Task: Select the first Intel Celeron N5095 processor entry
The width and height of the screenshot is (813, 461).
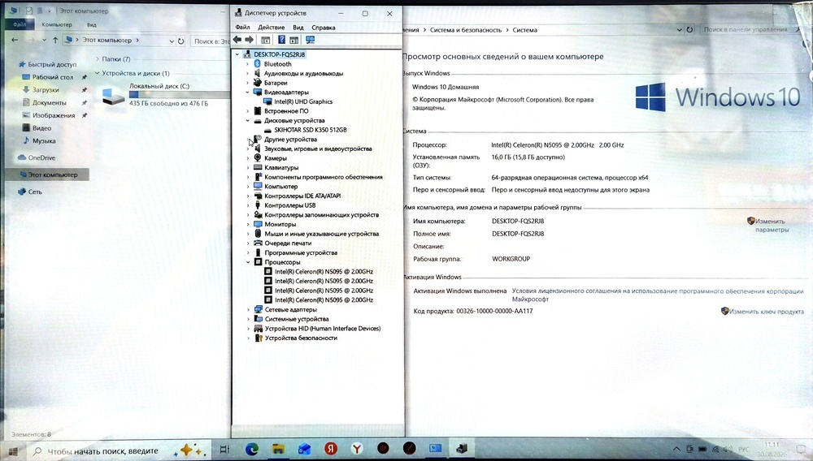Action: (x=324, y=272)
